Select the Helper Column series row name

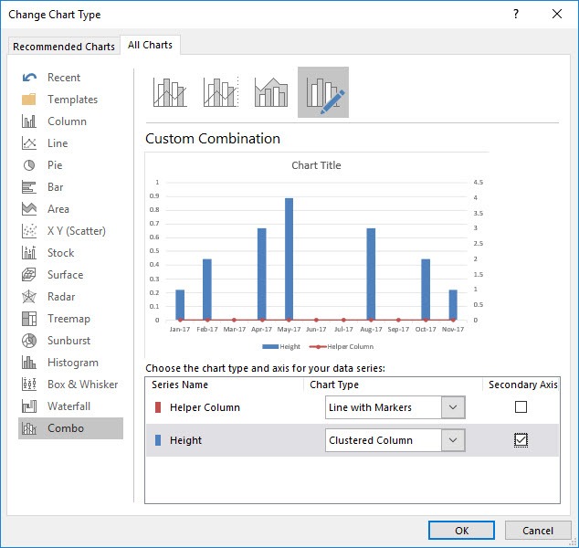point(205,407)
